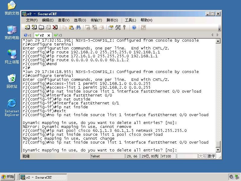The width and height of the screenshot is (241, 181).
Task: Click the 'ip nat pool cisco' command line
Action: [105, 131]
